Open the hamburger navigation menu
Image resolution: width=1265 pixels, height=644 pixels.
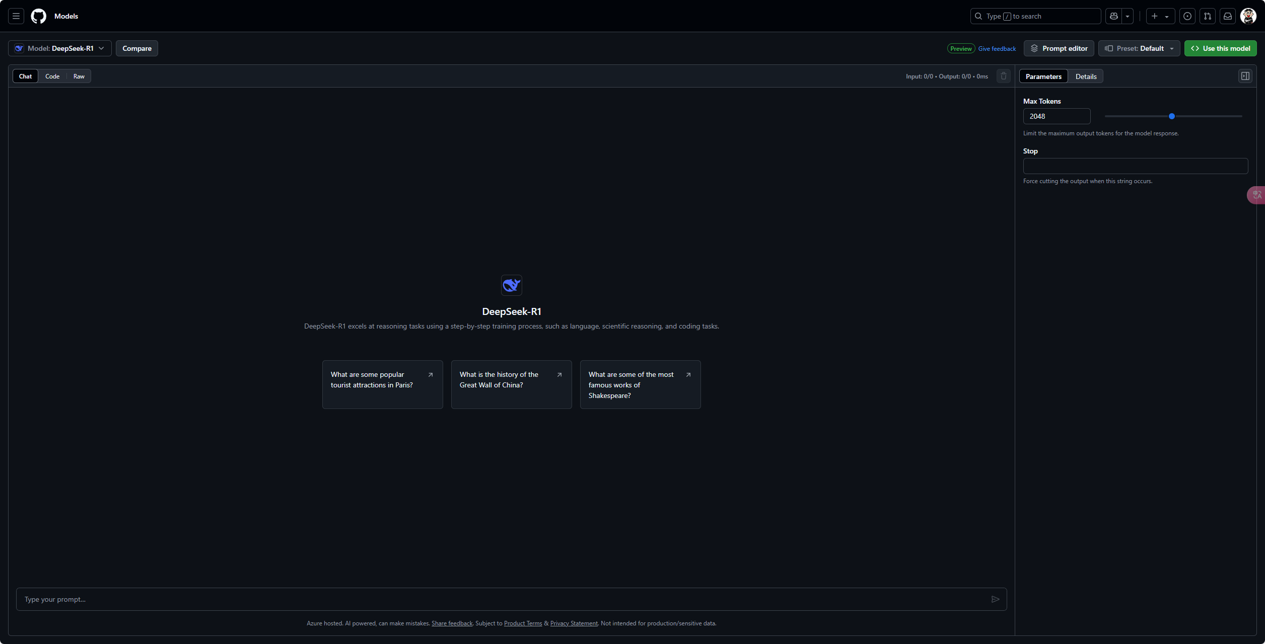(x=16, y=16)
